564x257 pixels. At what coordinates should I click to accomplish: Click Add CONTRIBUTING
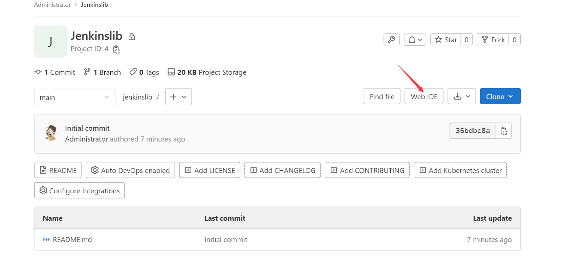367,170
